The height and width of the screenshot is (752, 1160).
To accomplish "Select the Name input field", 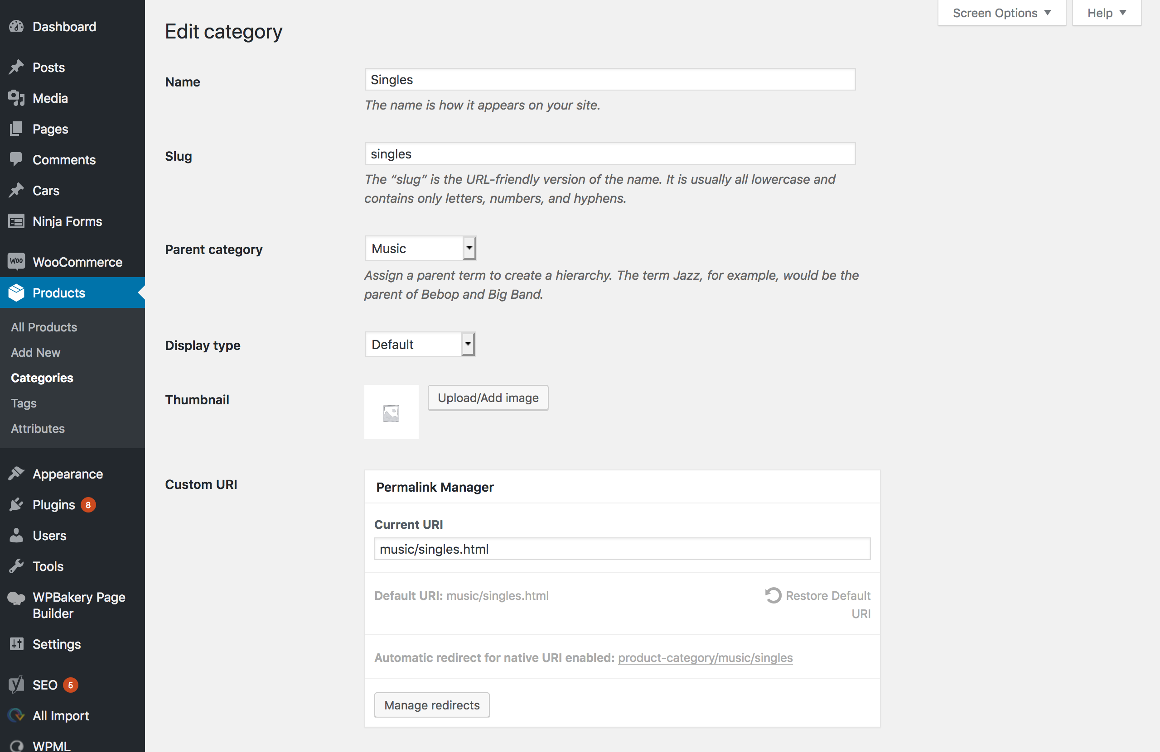I will tap(608, 79).
